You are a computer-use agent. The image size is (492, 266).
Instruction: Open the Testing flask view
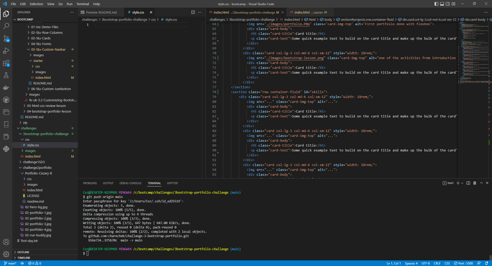point(6,75)
